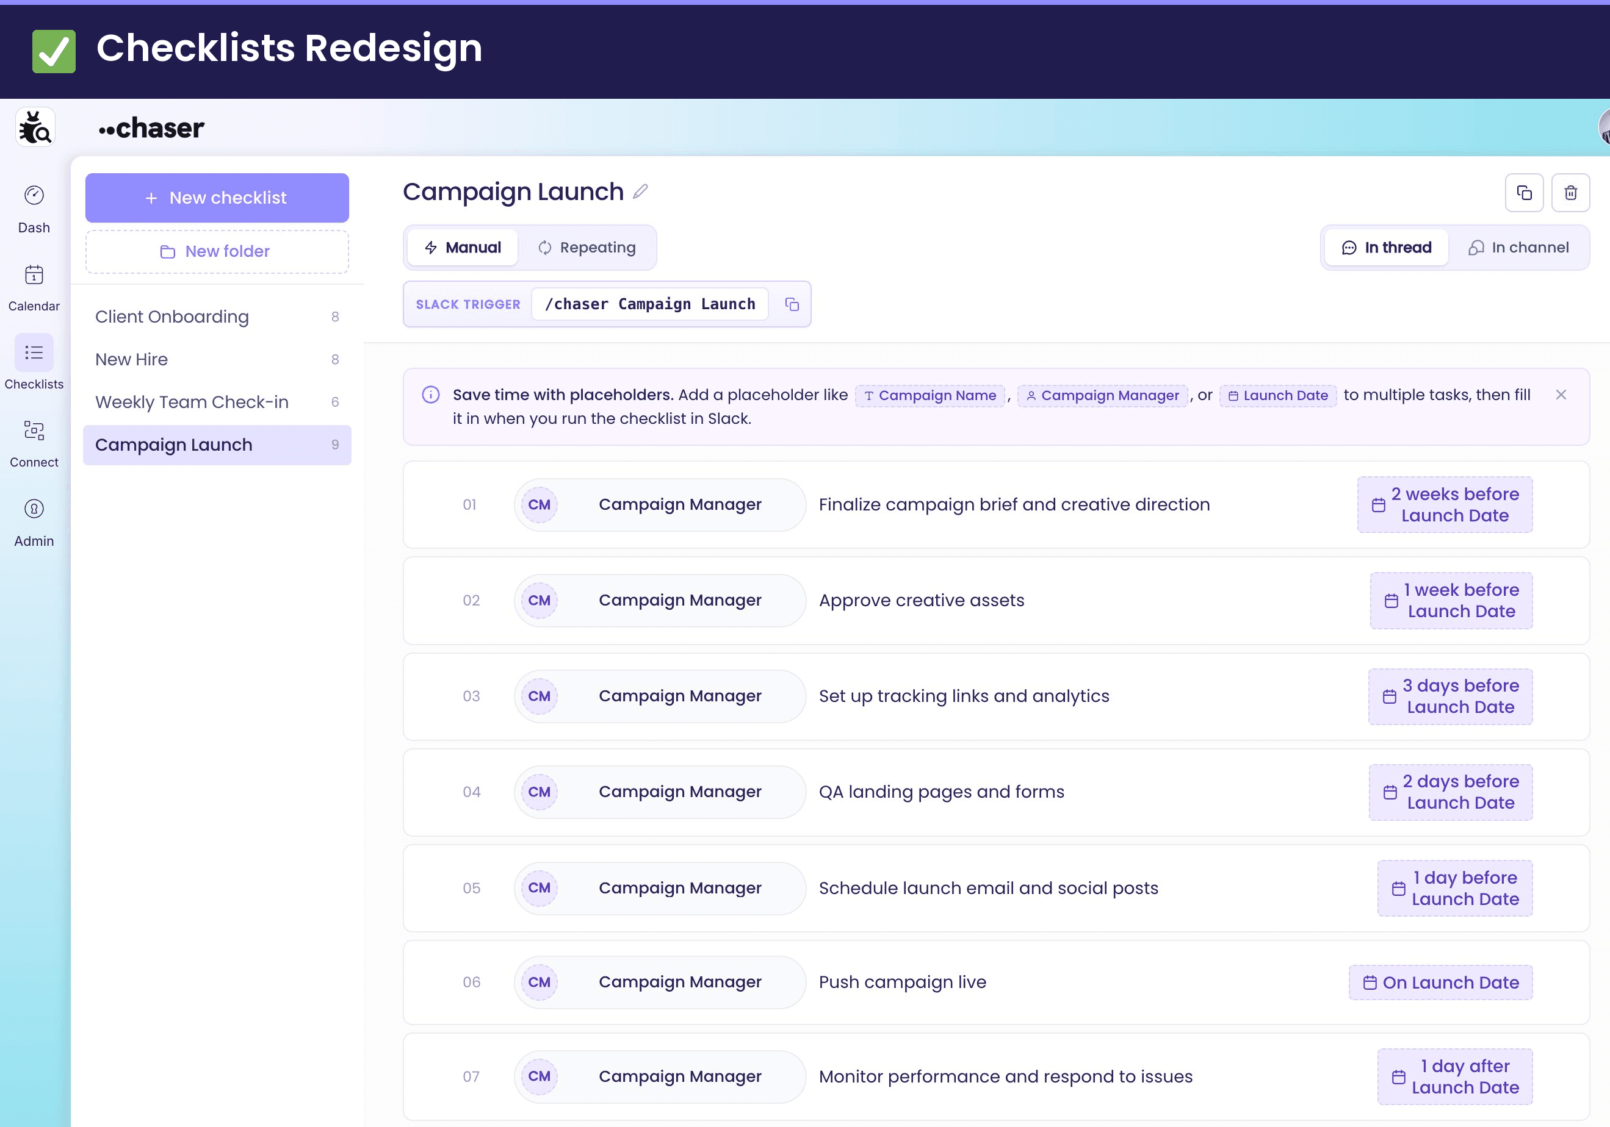Viewport: 1610px width, 1127px height.
Task: Click the info icon in placeholder banner
Action: point(430,395)
